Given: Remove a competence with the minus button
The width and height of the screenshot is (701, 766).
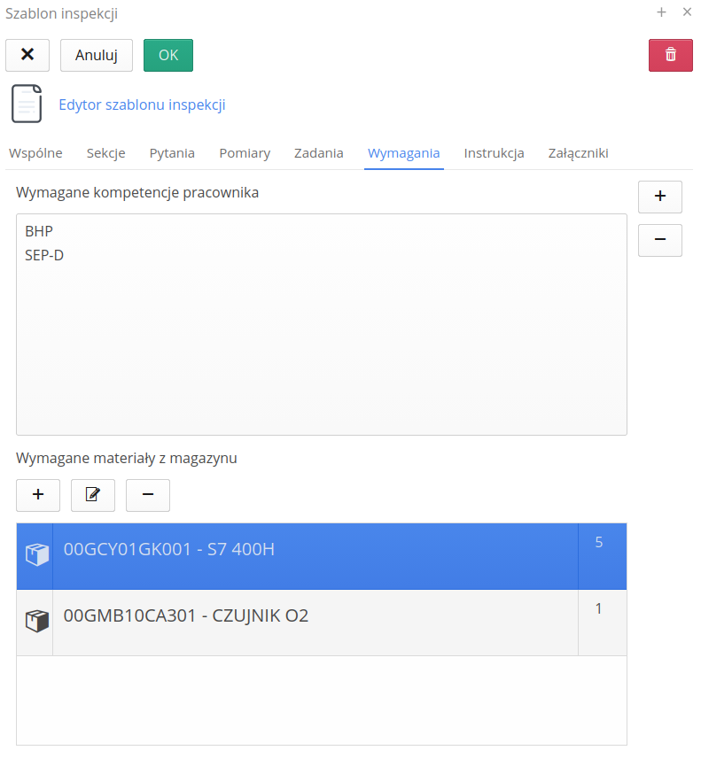Looking at the screenshot, I should (x=660, y=240).
